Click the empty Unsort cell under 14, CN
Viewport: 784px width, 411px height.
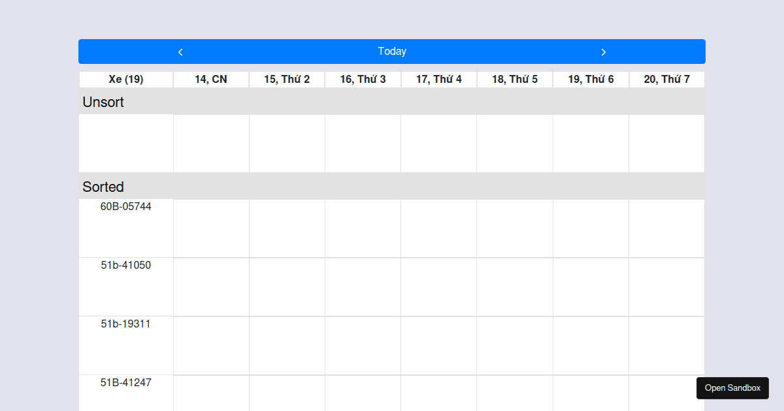[210, 143]
